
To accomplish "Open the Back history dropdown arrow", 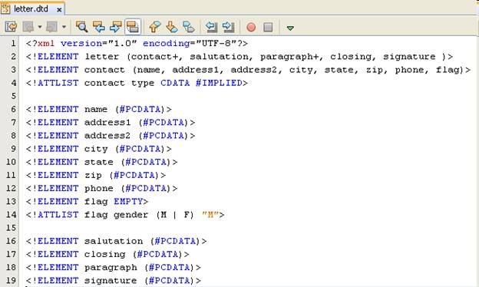I will (x=40, y=27).
